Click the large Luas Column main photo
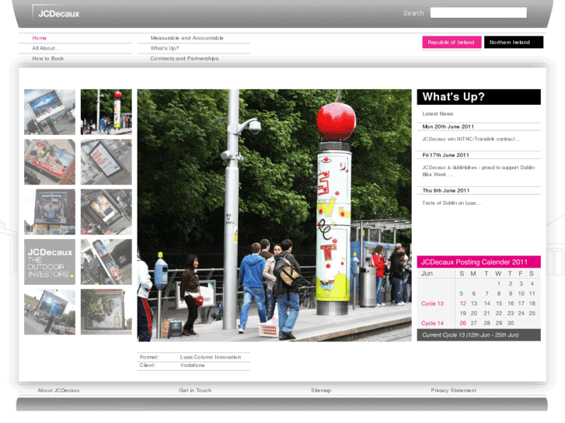Screen dimensions: 565x423 pos(274,215)
